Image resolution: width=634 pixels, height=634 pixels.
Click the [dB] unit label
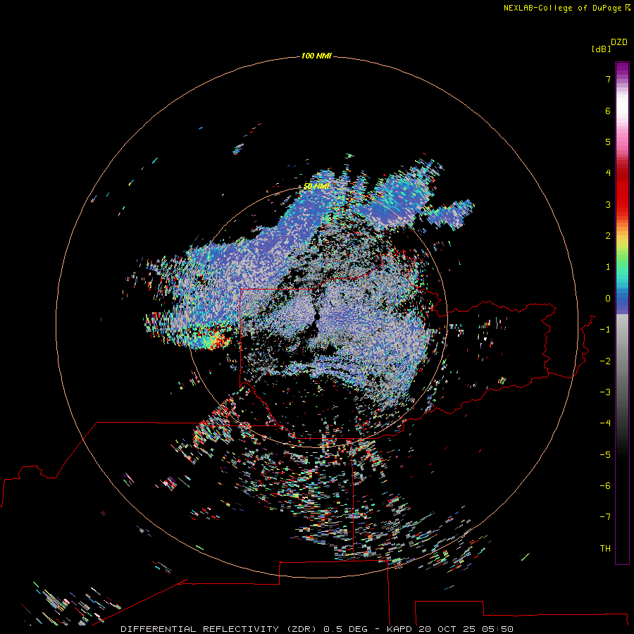(601, 49)
